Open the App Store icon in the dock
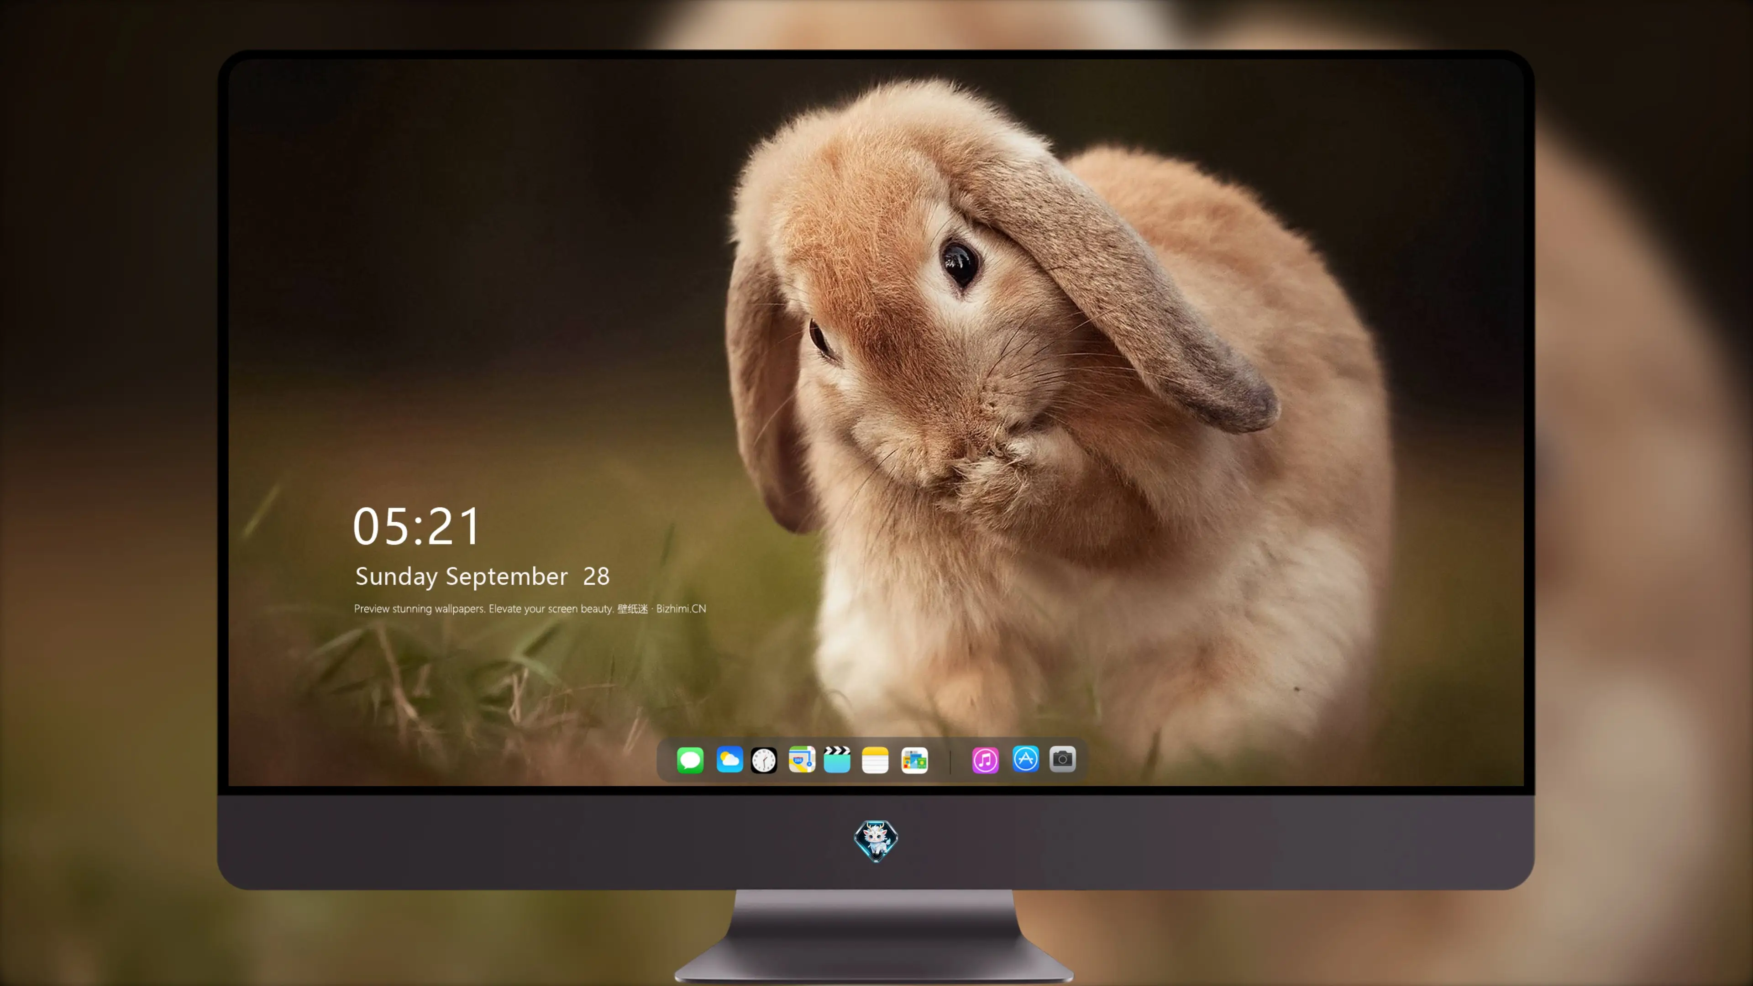The width and height of the screenshot is (1753, 986). click(1025, 759)
